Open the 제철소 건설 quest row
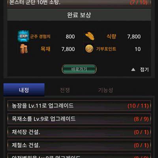The height and width of the screenshot is (158, 158). point(79,145)
